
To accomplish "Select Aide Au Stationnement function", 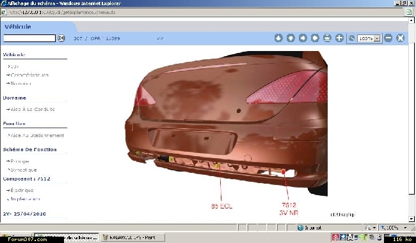I will coord(37,135).
